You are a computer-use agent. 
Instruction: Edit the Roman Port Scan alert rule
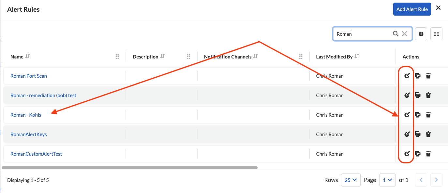[x=407, y=76]
